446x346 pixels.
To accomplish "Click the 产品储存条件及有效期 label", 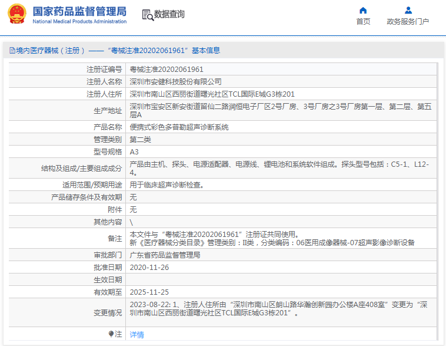I will coord(86,197).
